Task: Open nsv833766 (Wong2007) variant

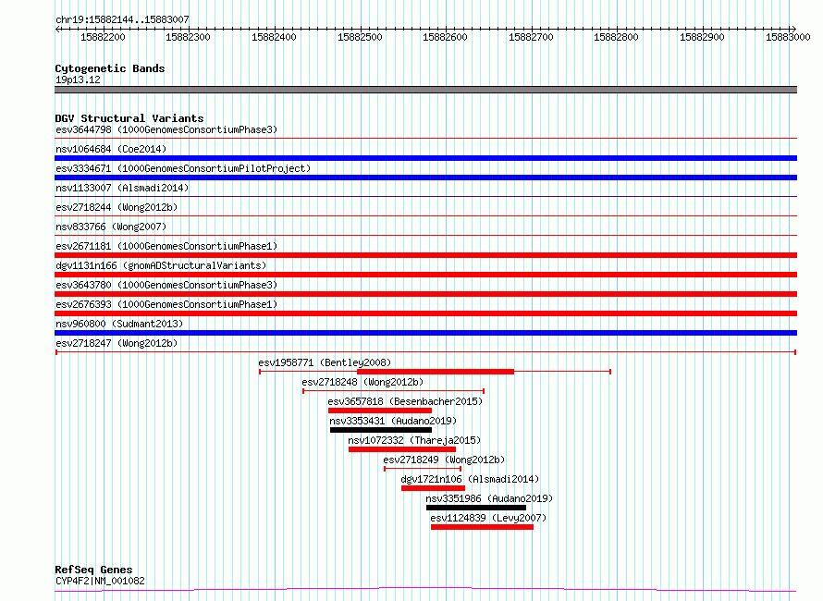Action: click(111, 227)
